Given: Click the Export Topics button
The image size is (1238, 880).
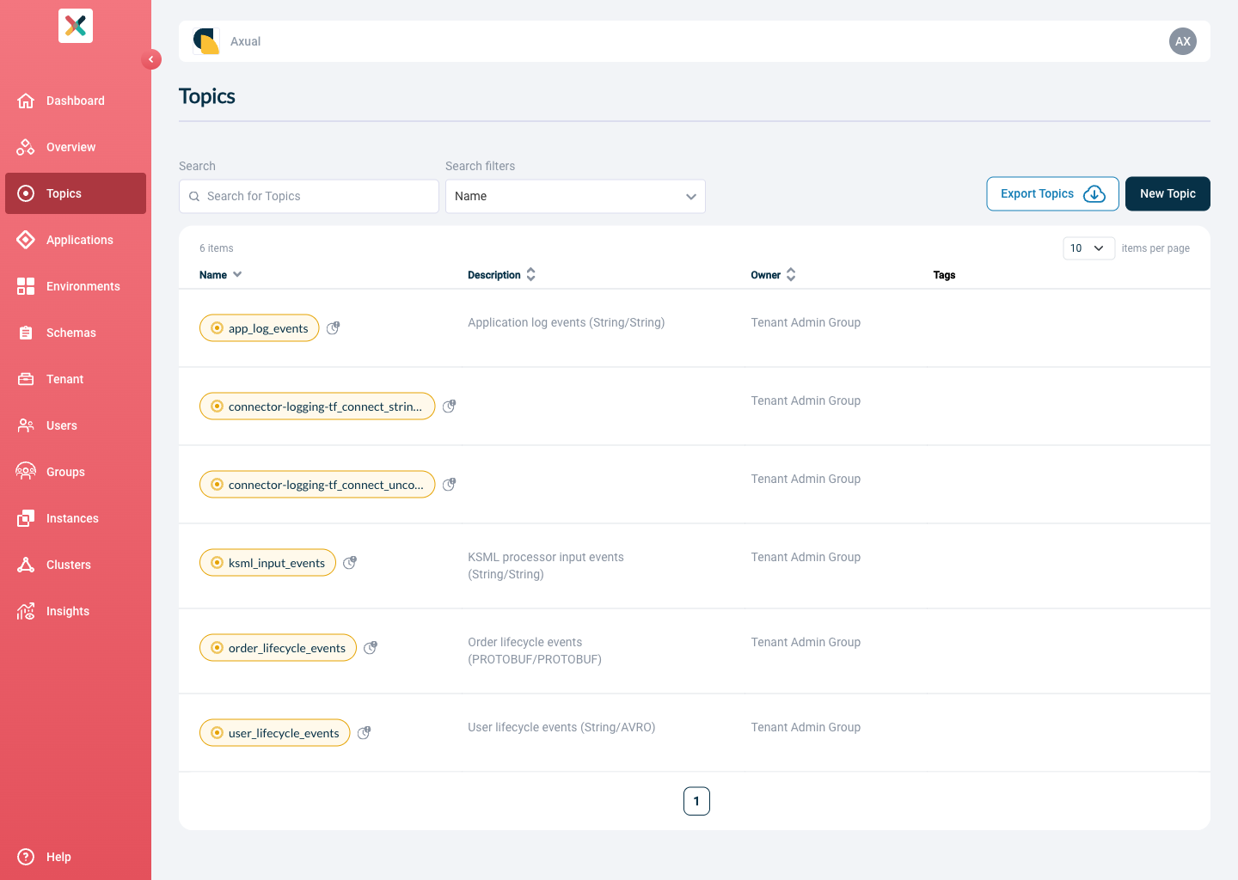Looking at the screenshot, I should tap(1052, 193).
